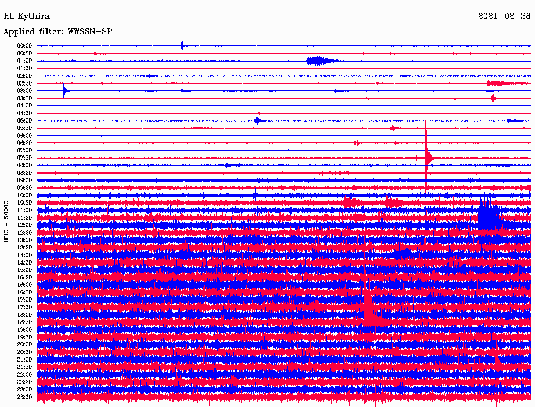Select the 09:00 time label

click(25, 181)
